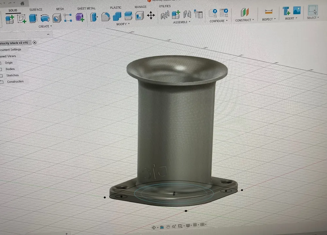327x235 pixels.
Task: Open the CONSTRUCT dropdown menu
Action: pyautogui.click(x=245, y=20)
